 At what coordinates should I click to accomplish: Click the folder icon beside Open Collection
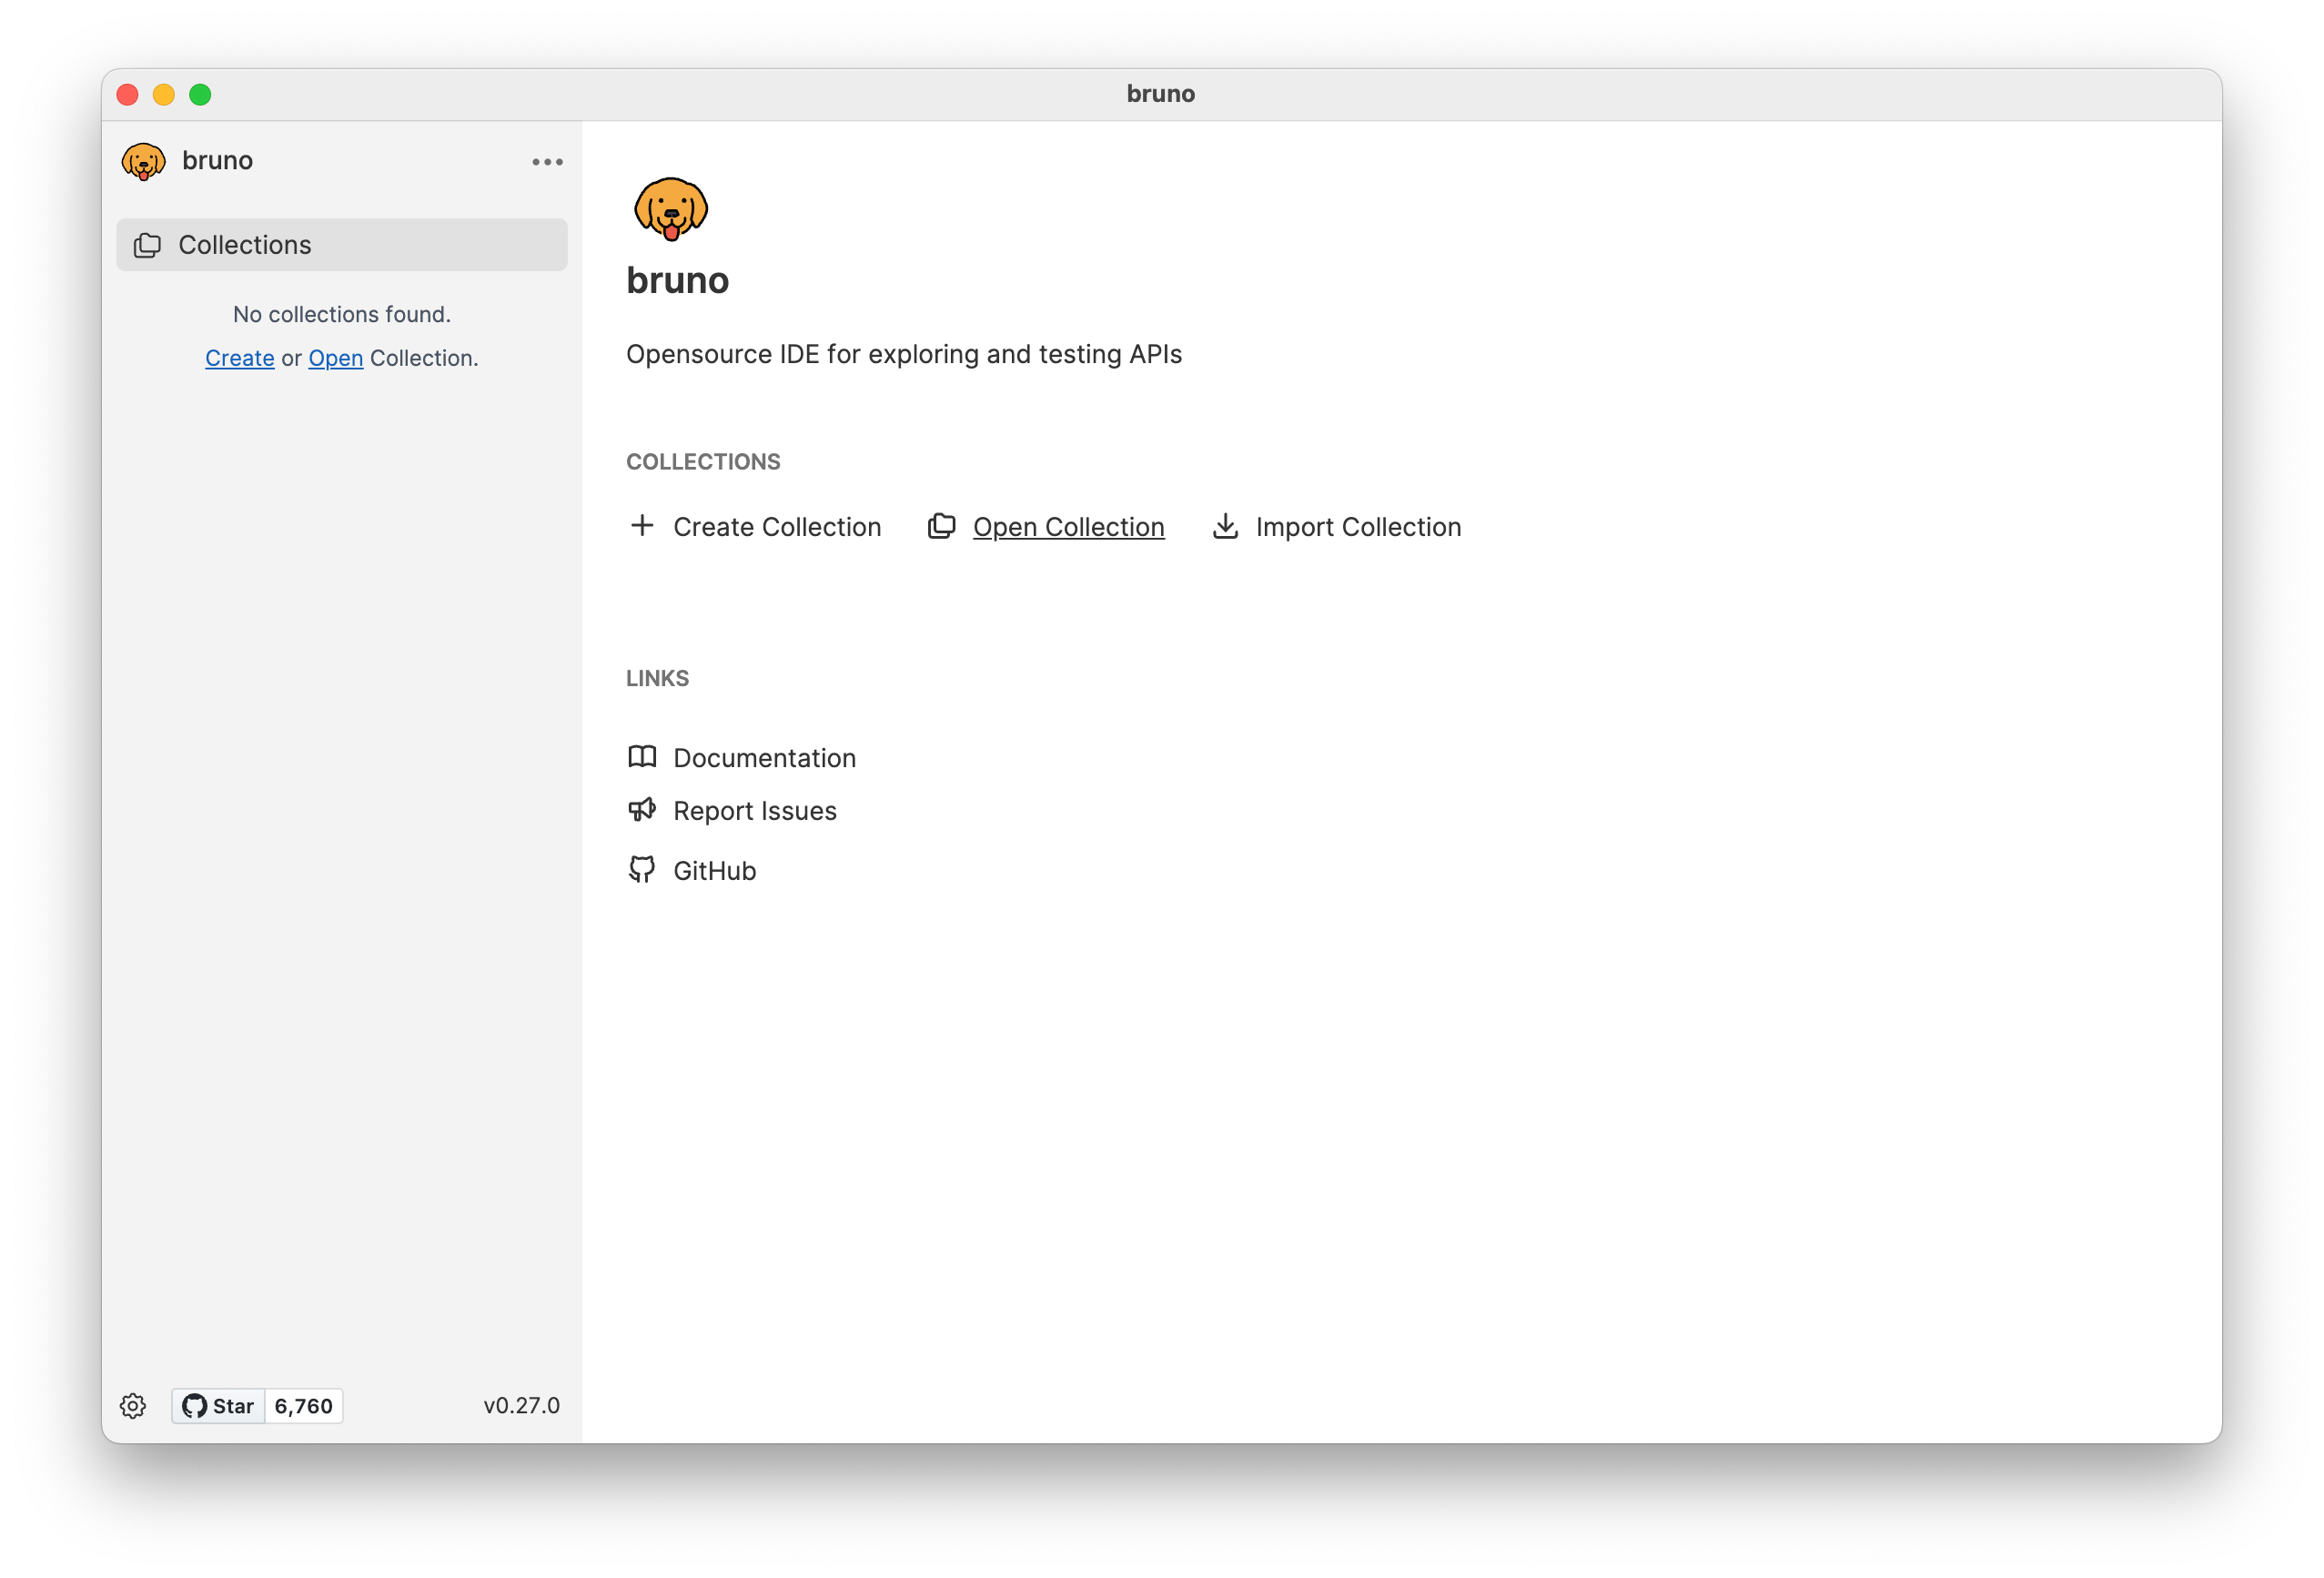(942, 526)
